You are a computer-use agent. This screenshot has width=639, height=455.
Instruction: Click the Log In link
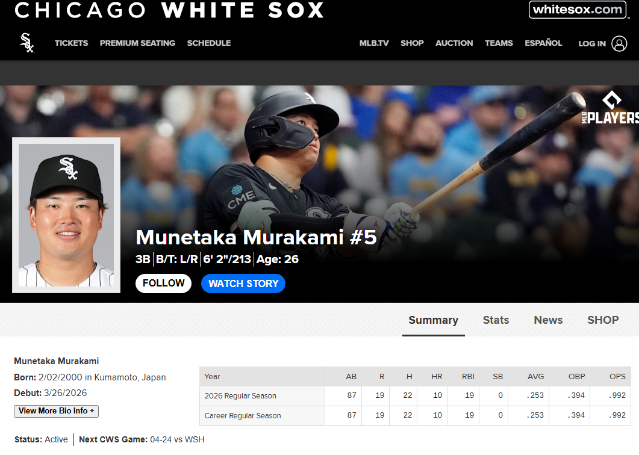592,43
